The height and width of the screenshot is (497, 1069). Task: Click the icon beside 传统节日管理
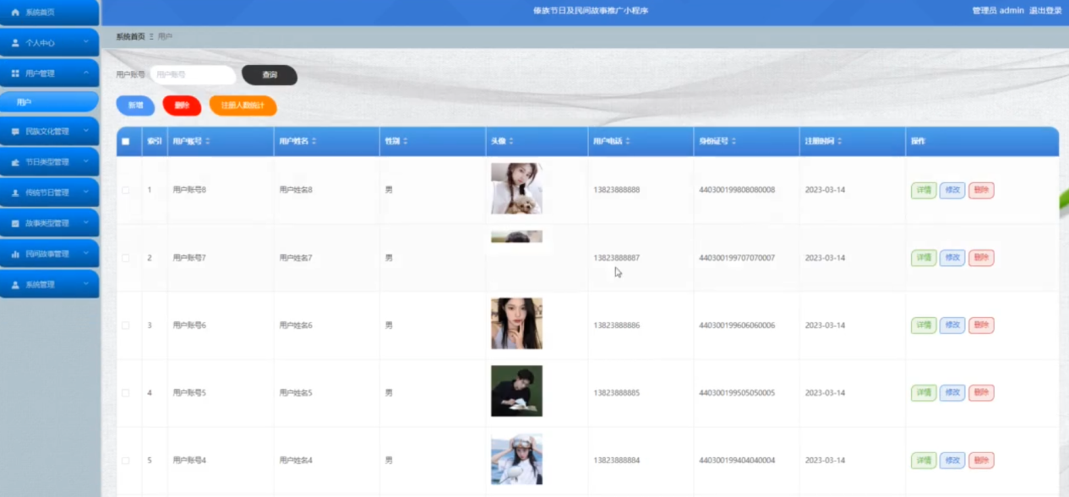[15, 192]
